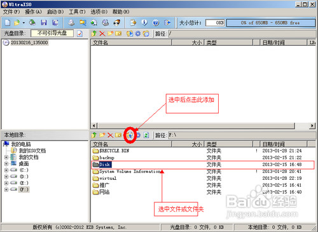Open the 帮助(H) menu
Screen dimensions: 318x232
click(x=121, y=12)
